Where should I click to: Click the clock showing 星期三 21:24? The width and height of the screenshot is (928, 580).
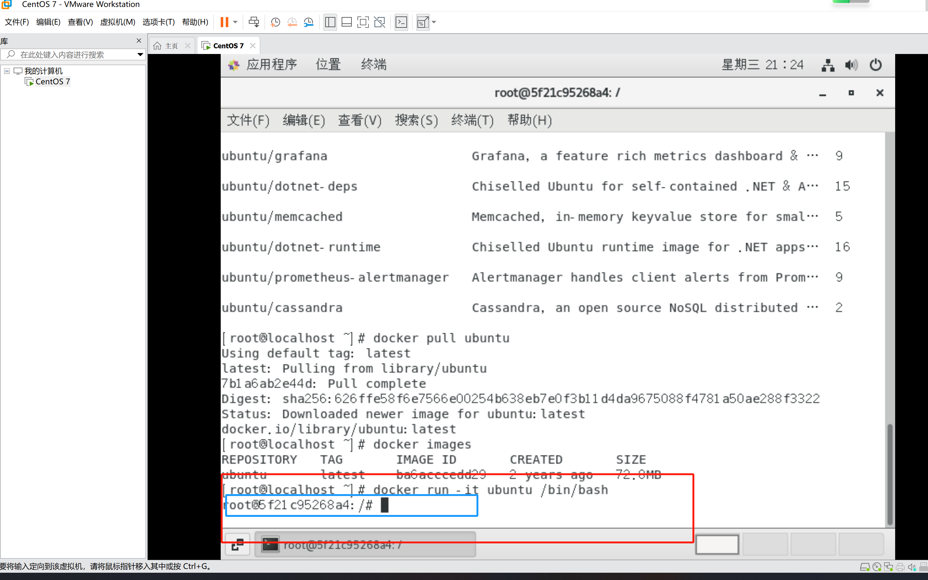[762, 64]
